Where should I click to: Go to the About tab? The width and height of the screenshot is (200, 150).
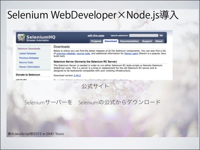pyautogui.click(x=159, y=41)
